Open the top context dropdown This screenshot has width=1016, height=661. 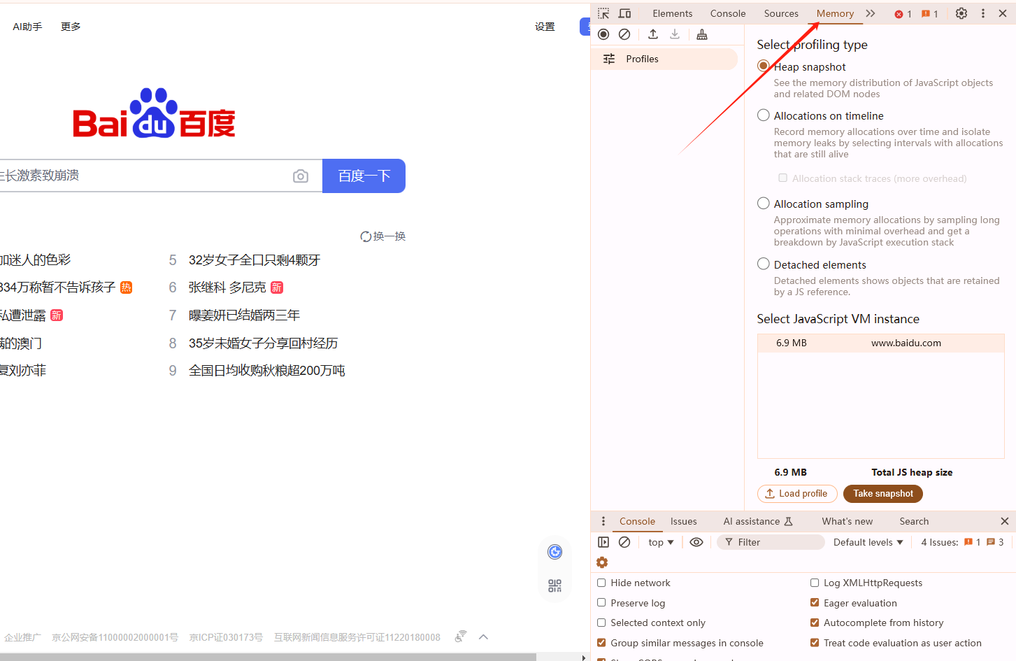click(x=661, y=542)
